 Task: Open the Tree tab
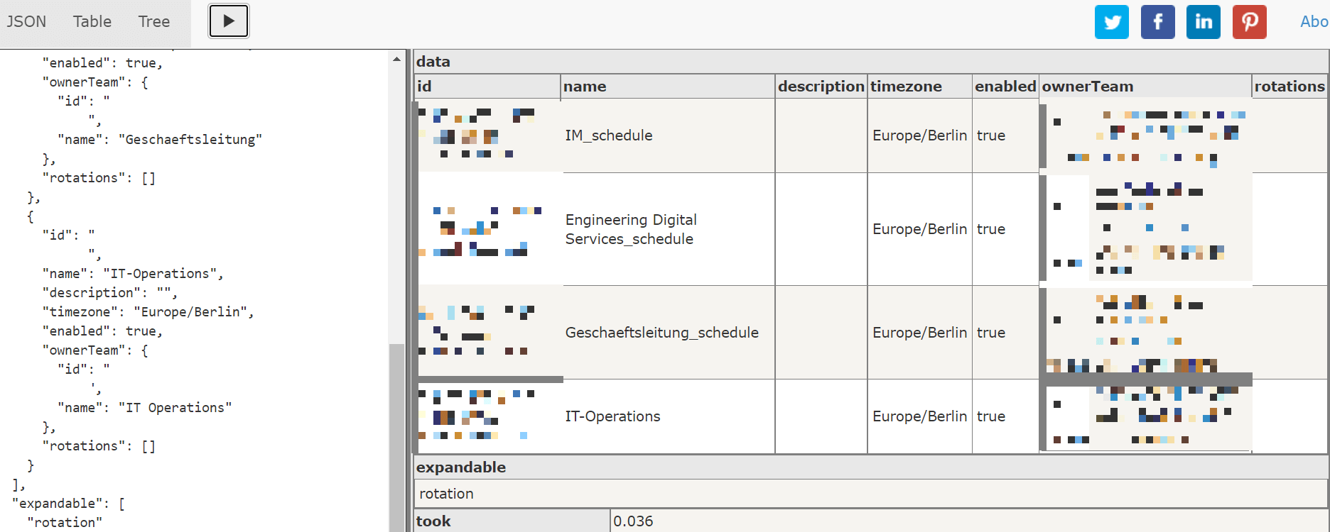click(x=154, y=22)
